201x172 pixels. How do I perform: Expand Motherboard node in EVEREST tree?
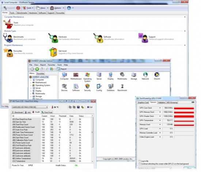coord(31,83)
